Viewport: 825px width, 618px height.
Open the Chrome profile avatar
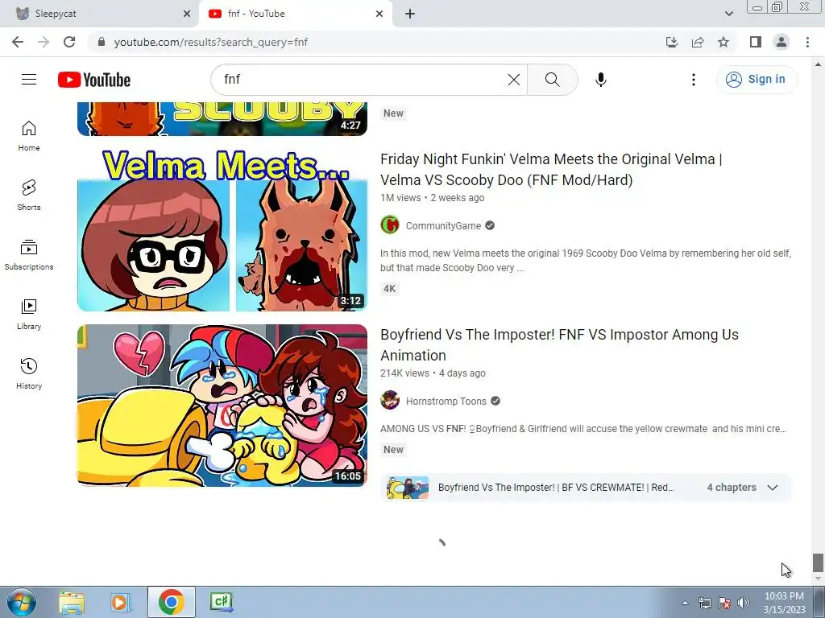coord(781,42)
